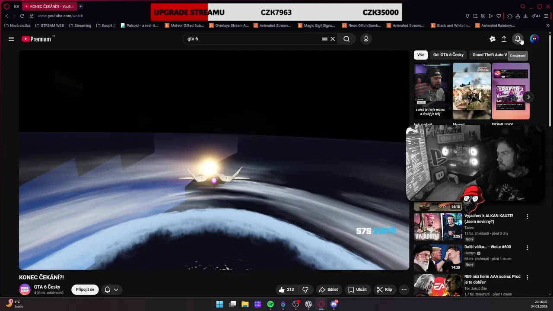The height and width of the screenshot is (311, 553).
Task: Dislike the video
Action: point(305,289)
